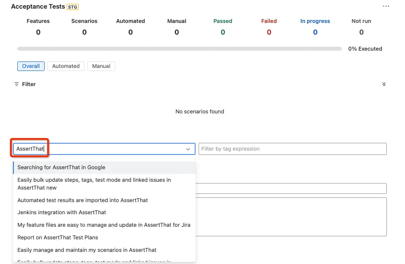Click the AssertThat scenario search field

(104, 149)
